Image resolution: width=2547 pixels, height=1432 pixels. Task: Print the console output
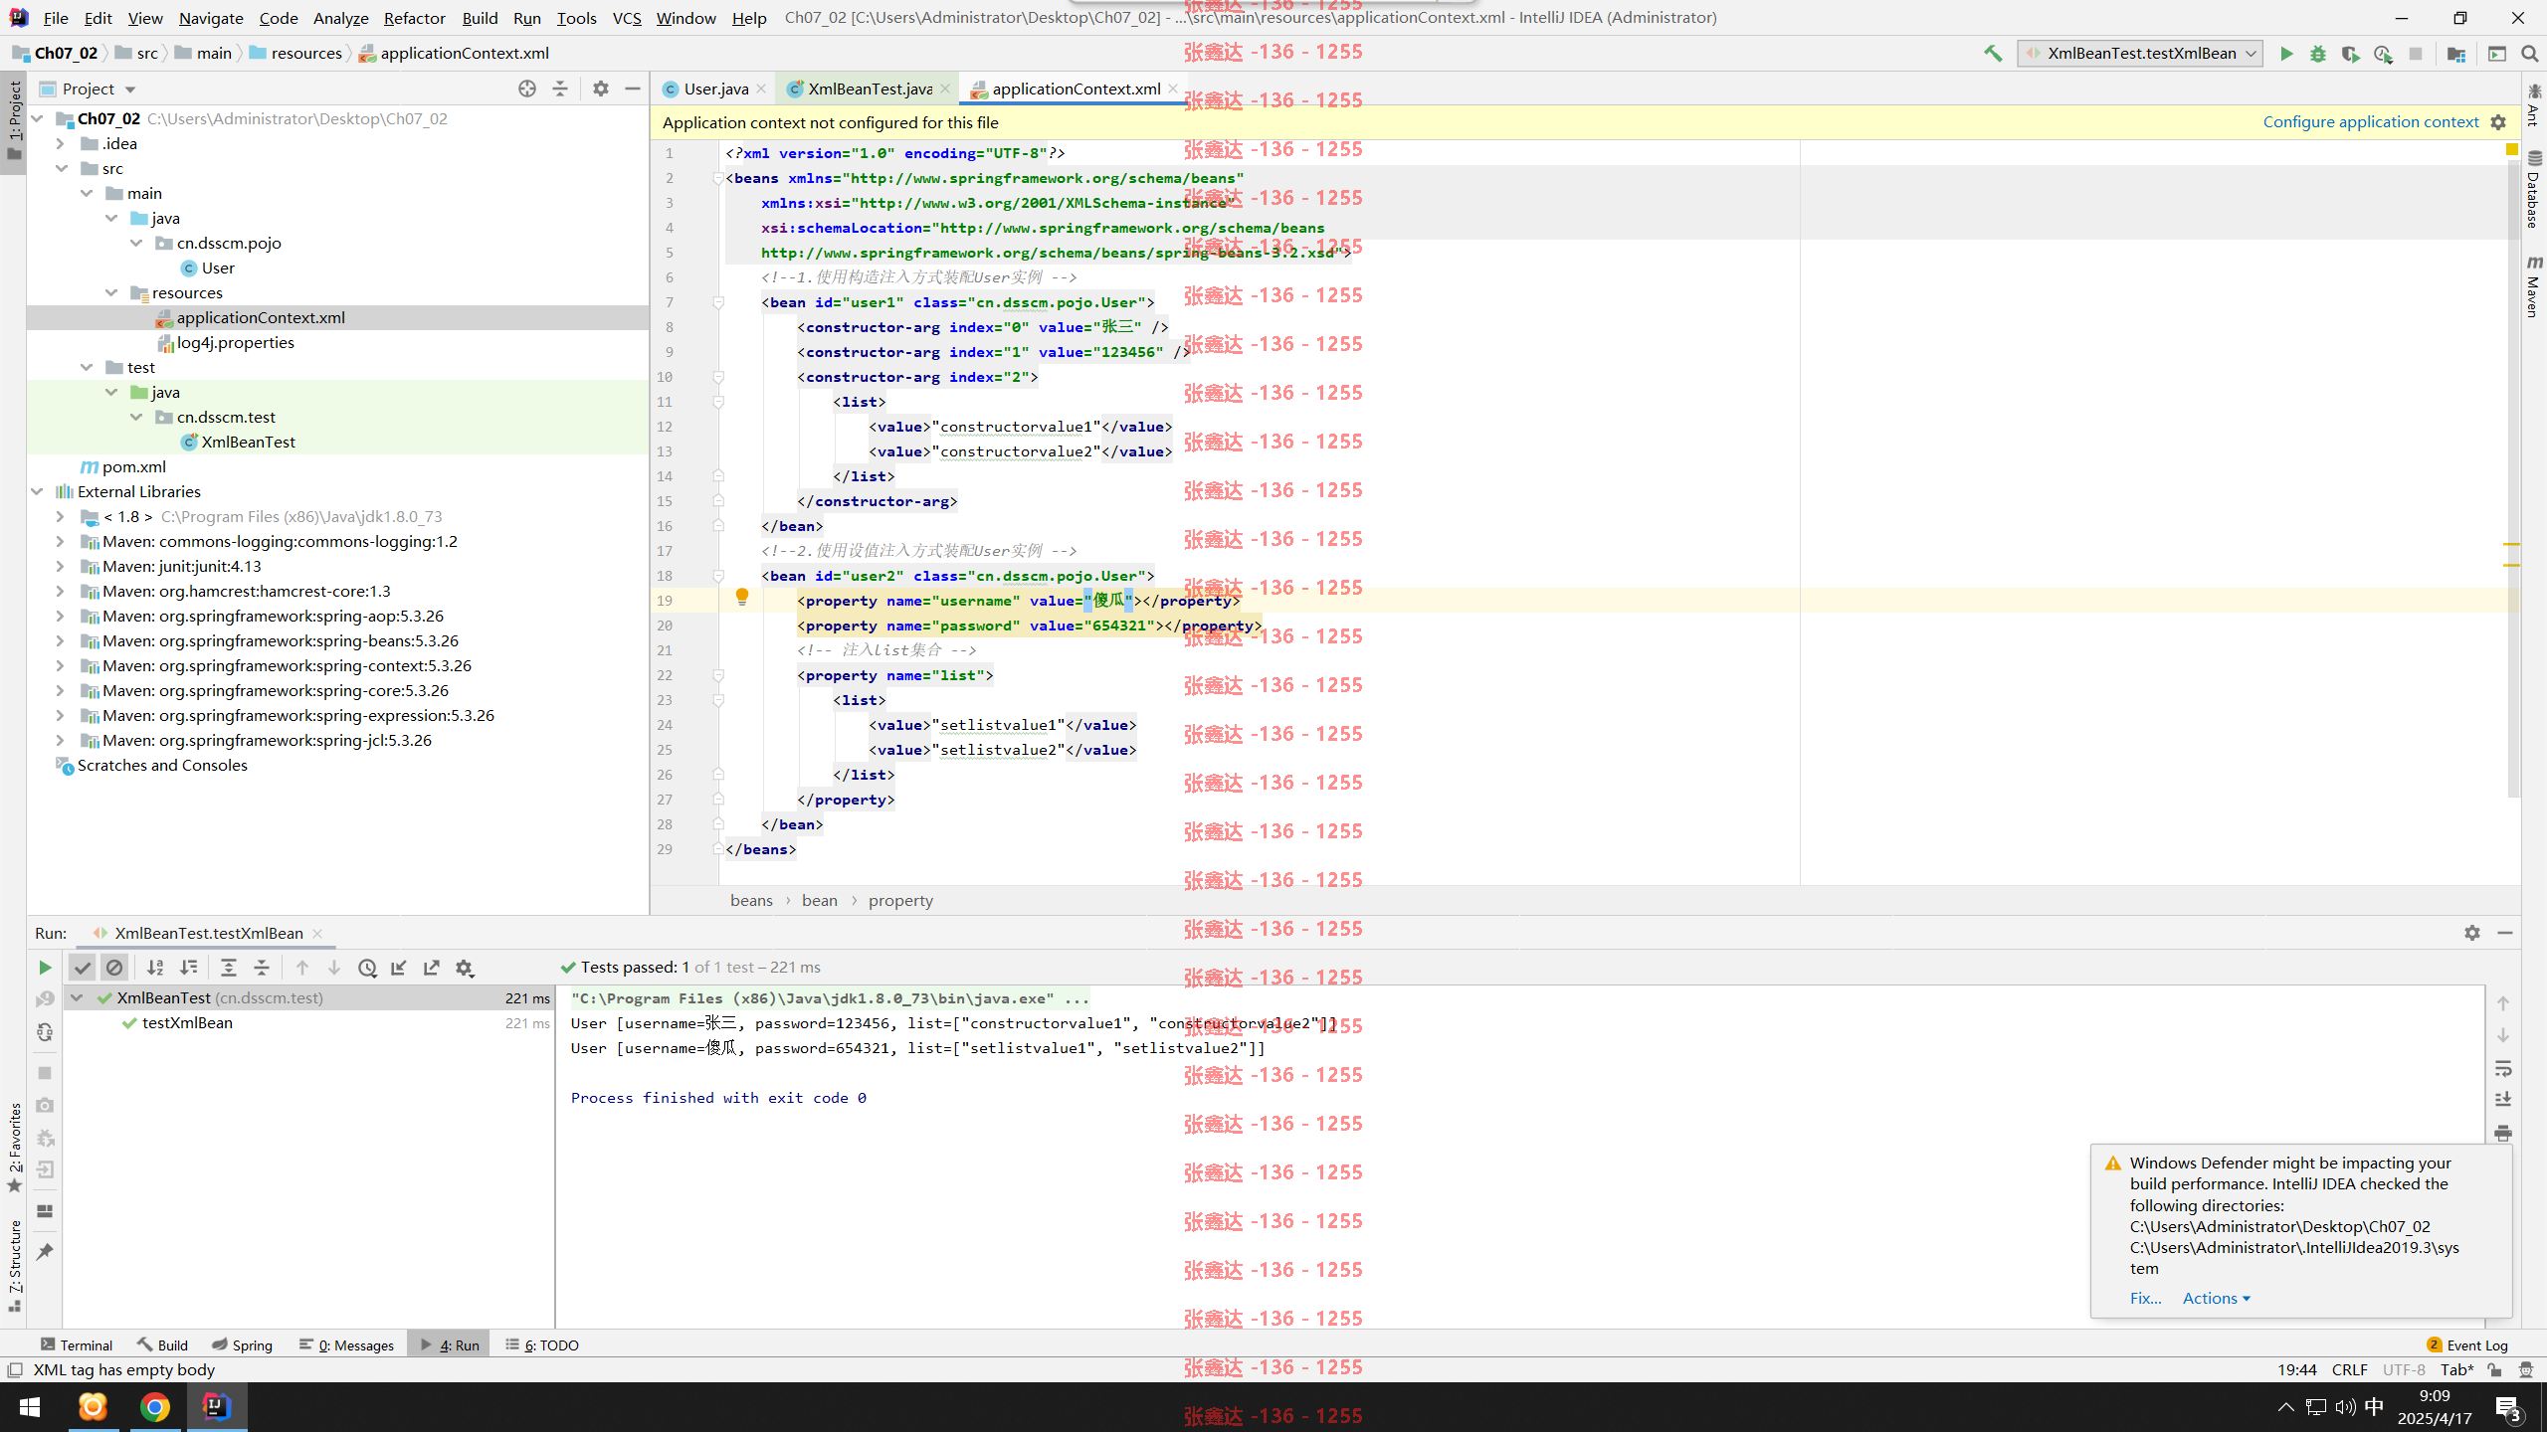[2503, 1133]
